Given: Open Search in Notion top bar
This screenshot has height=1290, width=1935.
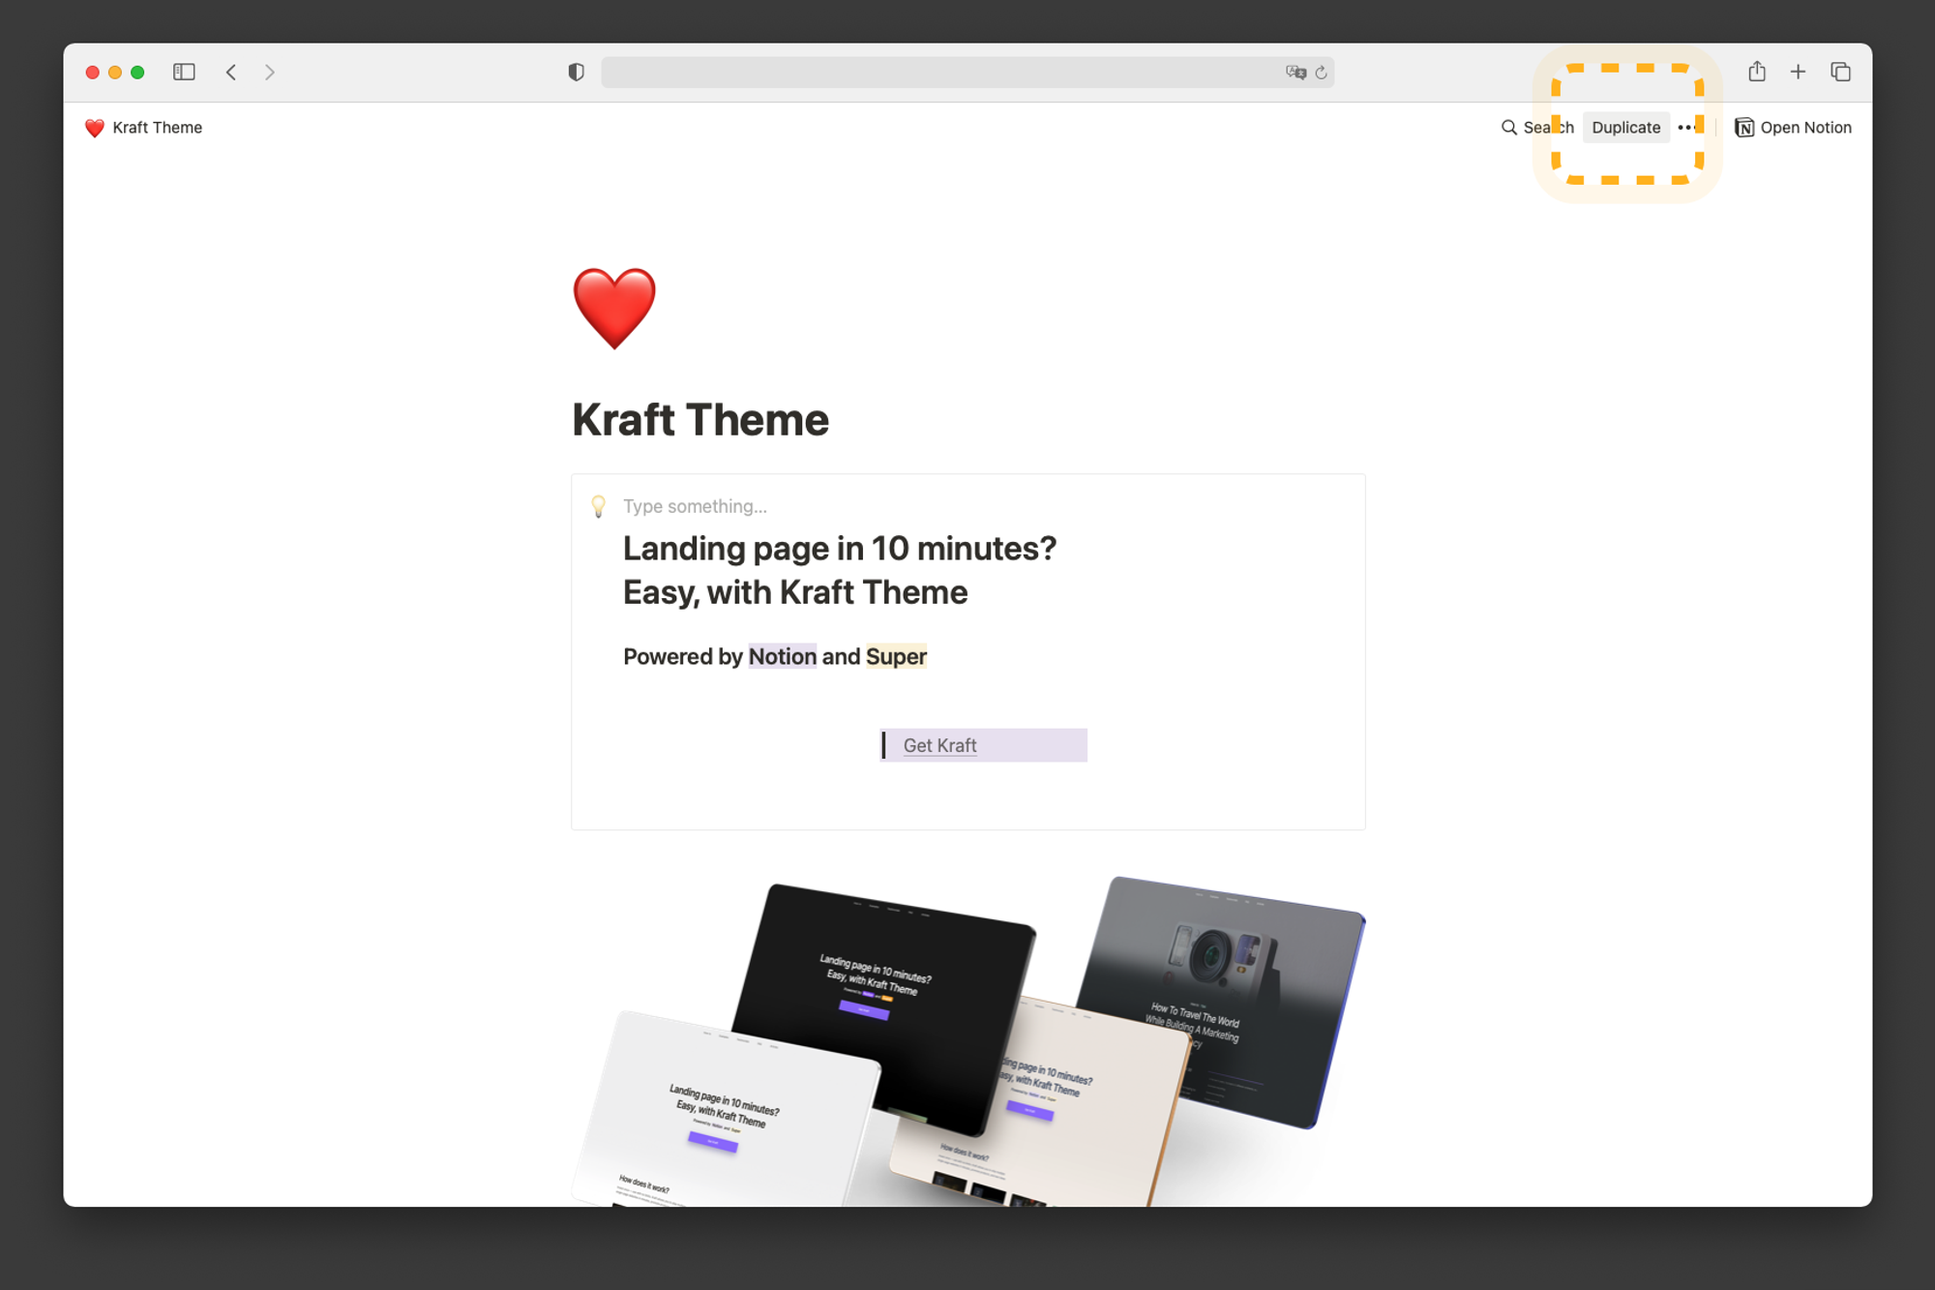Looking at the screenshot, I should [x=1537, y=128].
